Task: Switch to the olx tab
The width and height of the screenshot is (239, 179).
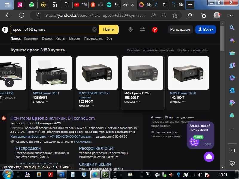Action: tap(96, 5)
